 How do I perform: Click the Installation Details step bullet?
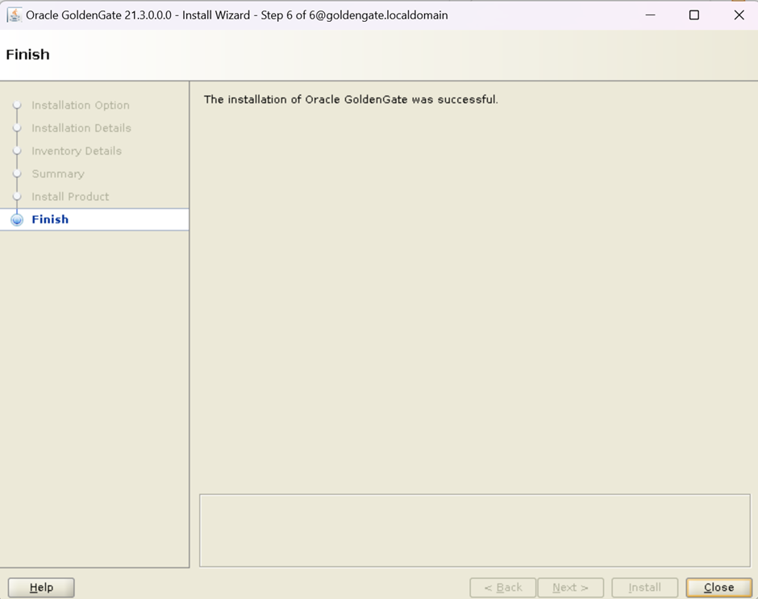coord(17,127)
